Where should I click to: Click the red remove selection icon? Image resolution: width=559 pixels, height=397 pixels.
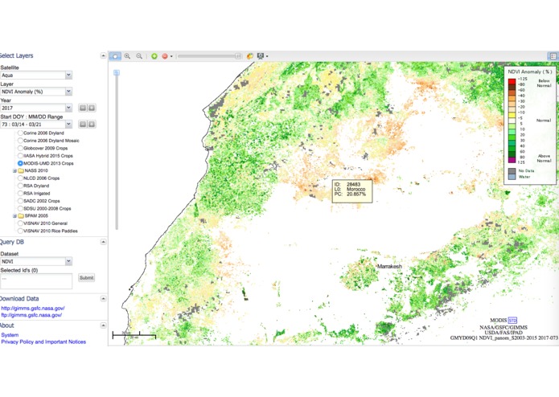[165, 56]
